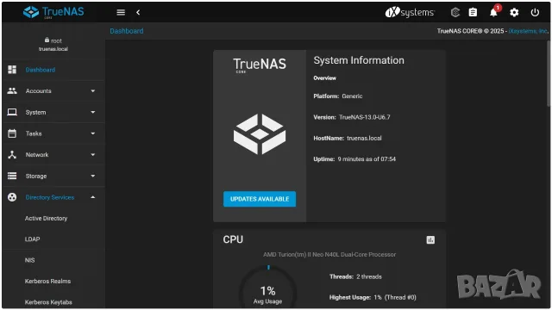Open the settings gear menu
The image size is (552, 310).
(514, 13)
